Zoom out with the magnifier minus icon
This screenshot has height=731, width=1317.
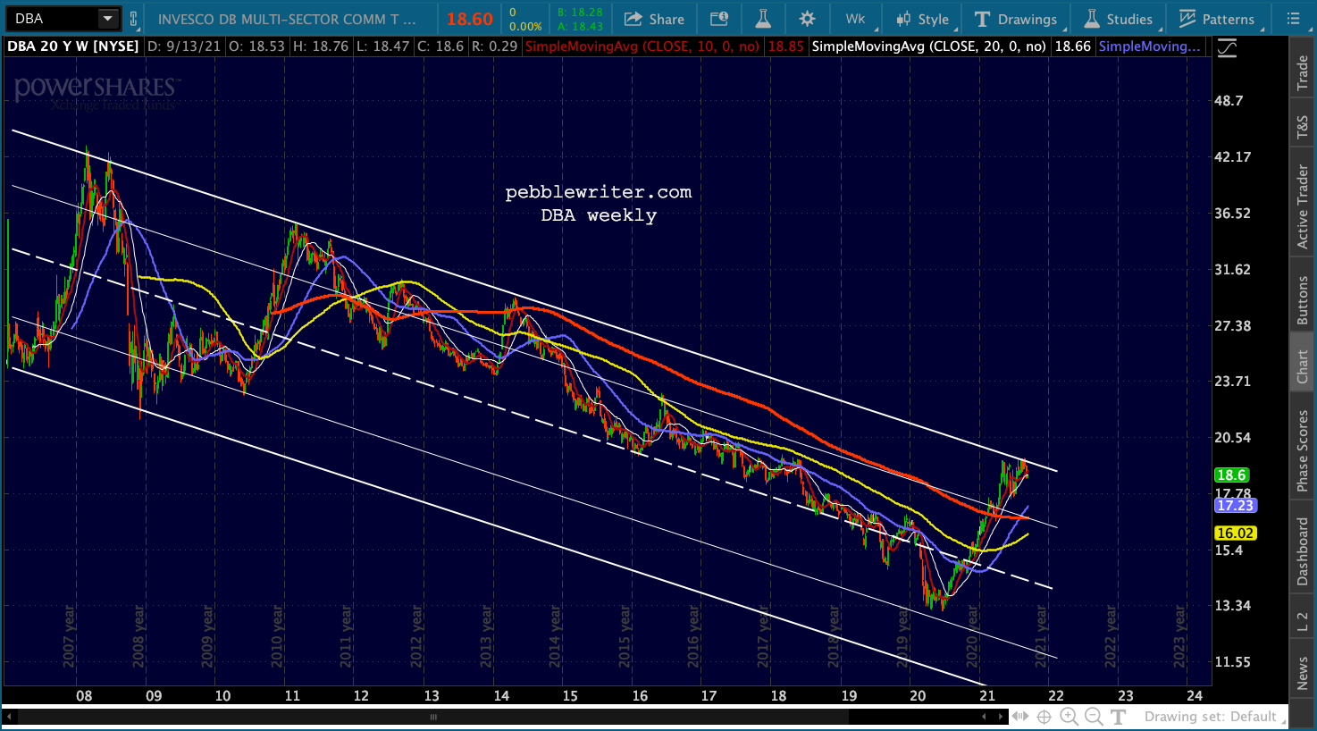pos(1094,717)
